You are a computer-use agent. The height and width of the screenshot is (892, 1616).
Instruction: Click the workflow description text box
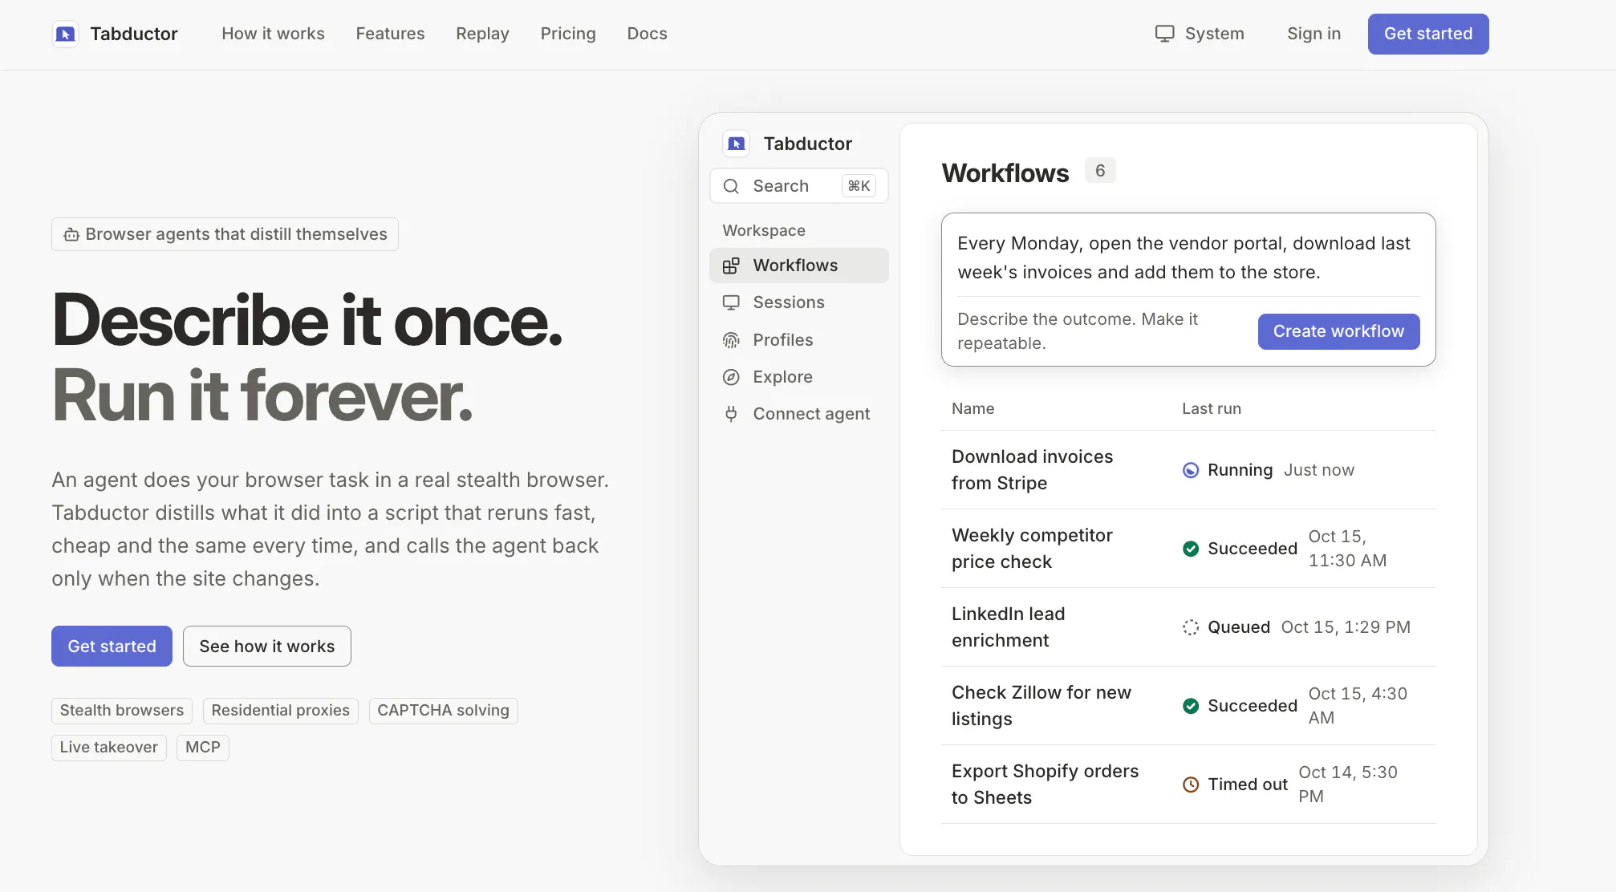[1188, 257]
